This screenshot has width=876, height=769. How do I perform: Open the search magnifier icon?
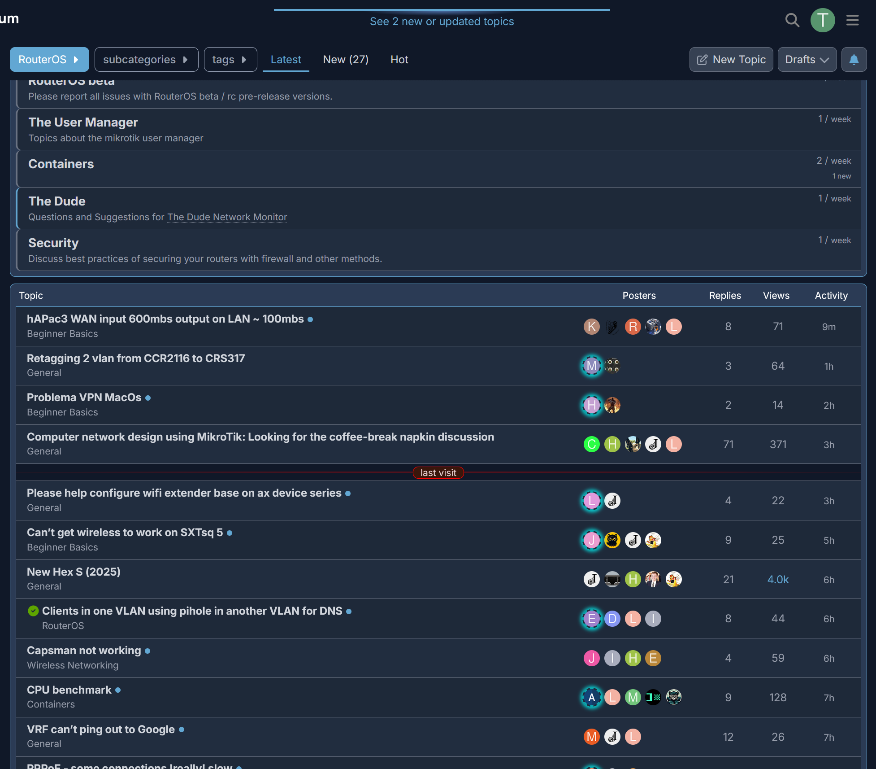point(792,20)
